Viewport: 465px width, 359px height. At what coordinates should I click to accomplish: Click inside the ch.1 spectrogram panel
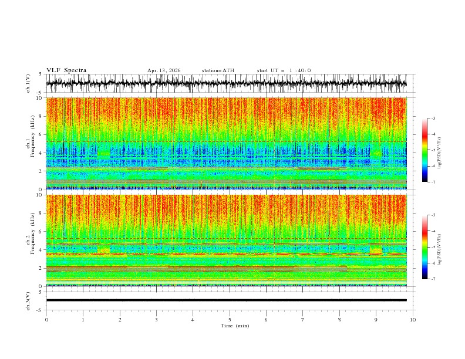click(226, 143)
